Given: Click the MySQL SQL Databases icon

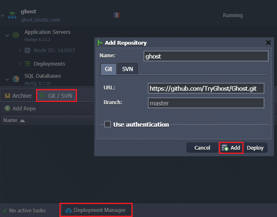Looking at the screenshot, I should click(16, 79).
